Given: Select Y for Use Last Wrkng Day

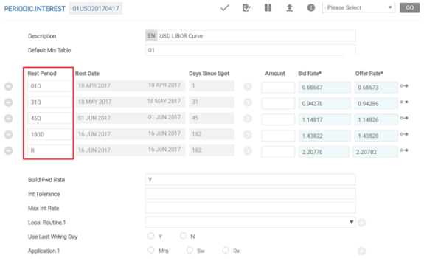Looking at the screenshot, I should [x=151, y=236].
